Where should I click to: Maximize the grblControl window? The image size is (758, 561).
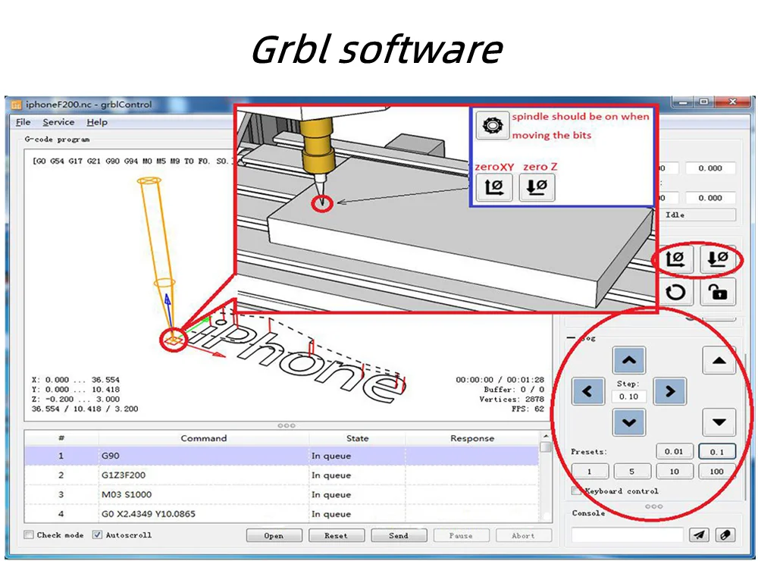704,102
